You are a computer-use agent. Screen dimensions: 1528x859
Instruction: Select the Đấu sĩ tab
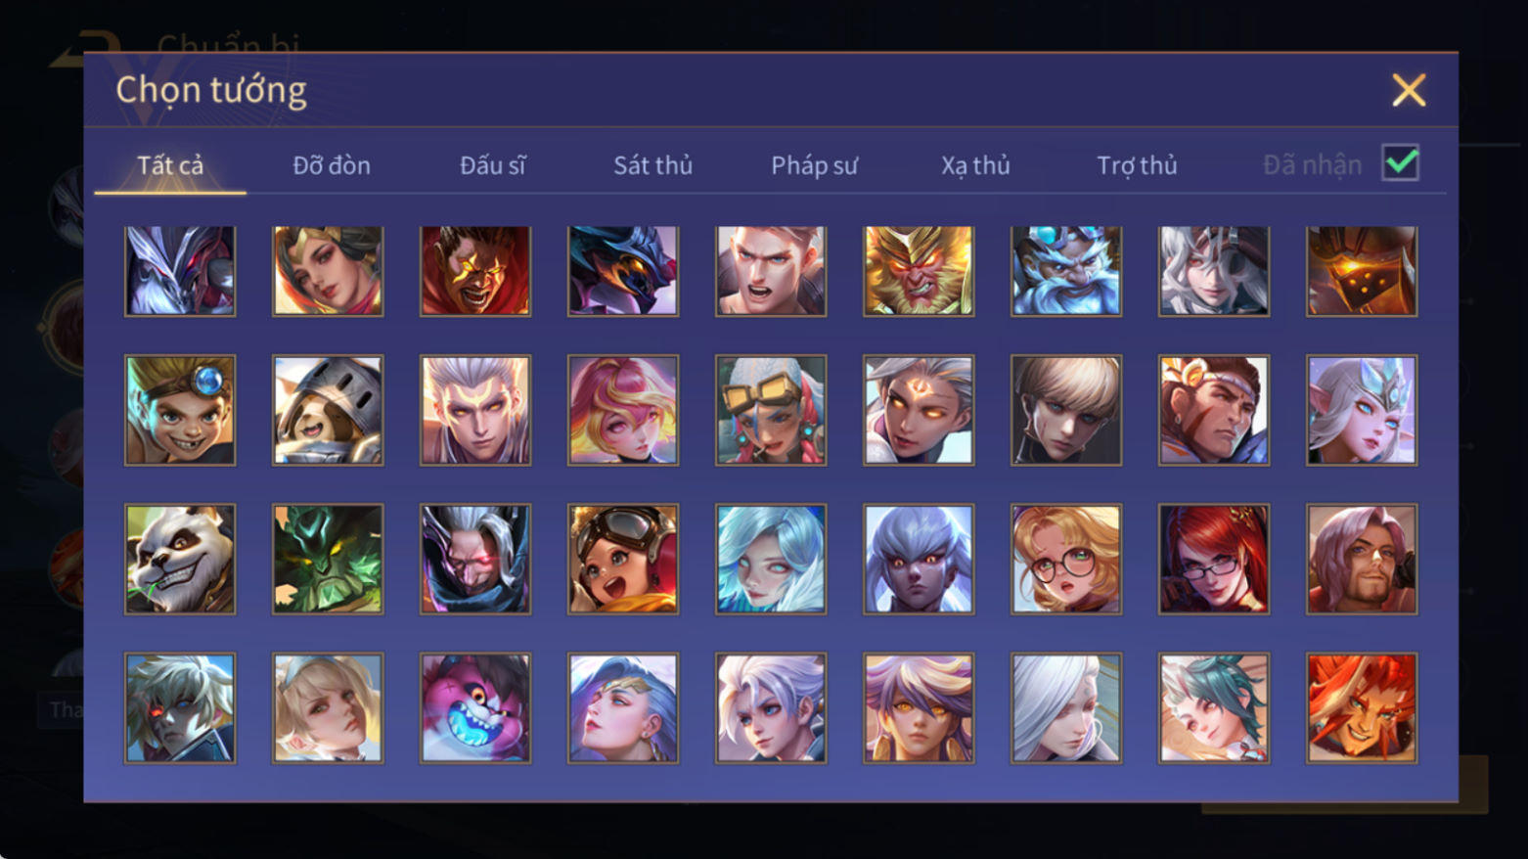tap(492, 165)
